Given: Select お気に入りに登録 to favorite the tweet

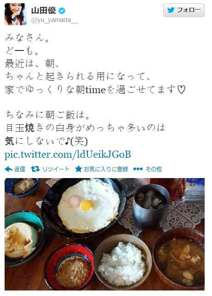Looking at the screenshot, I should pyautogui.click(x=106, y=169).
